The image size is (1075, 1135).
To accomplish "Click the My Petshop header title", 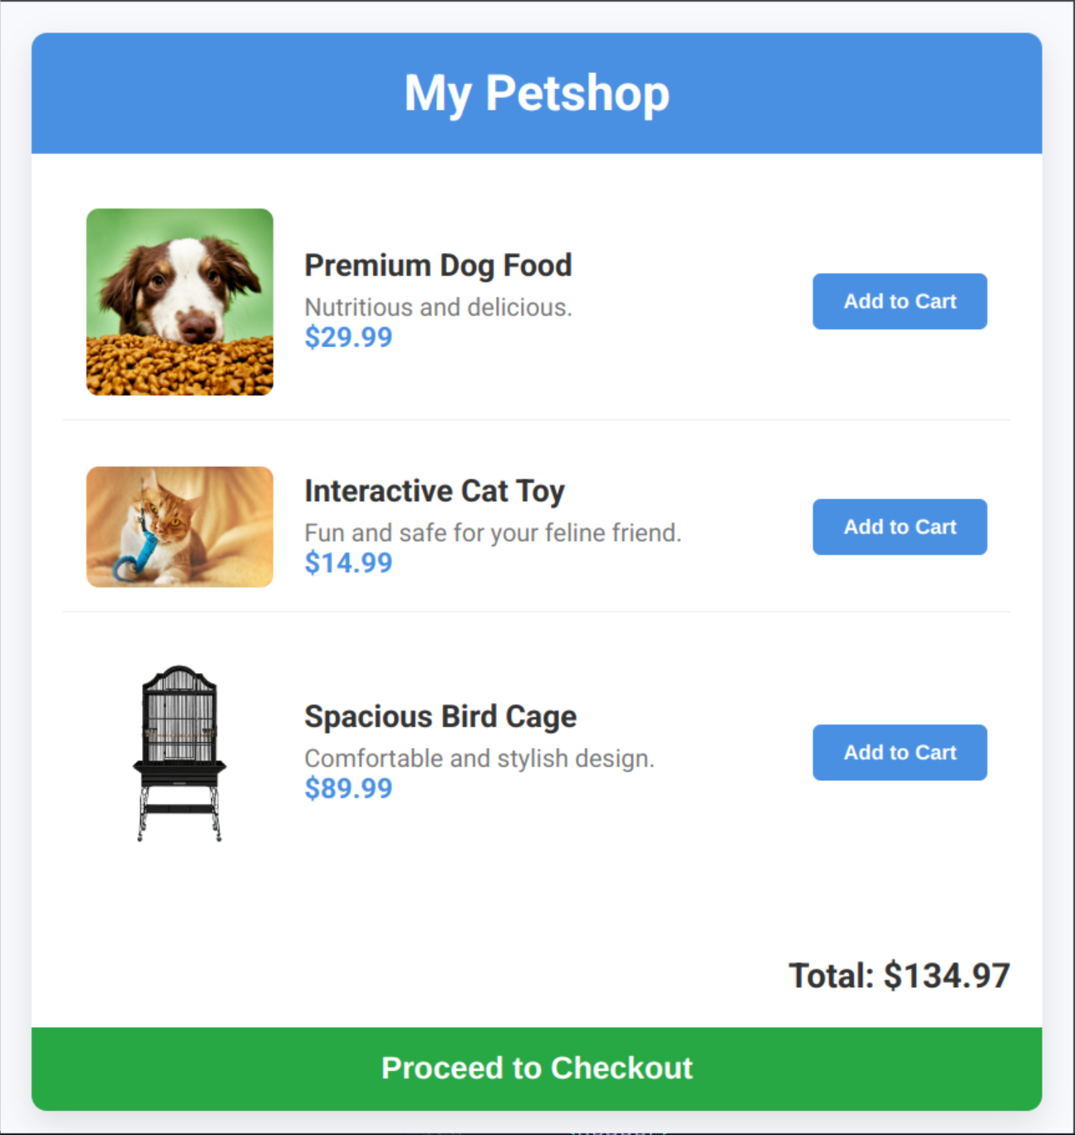I will click(x=537, y=93).
